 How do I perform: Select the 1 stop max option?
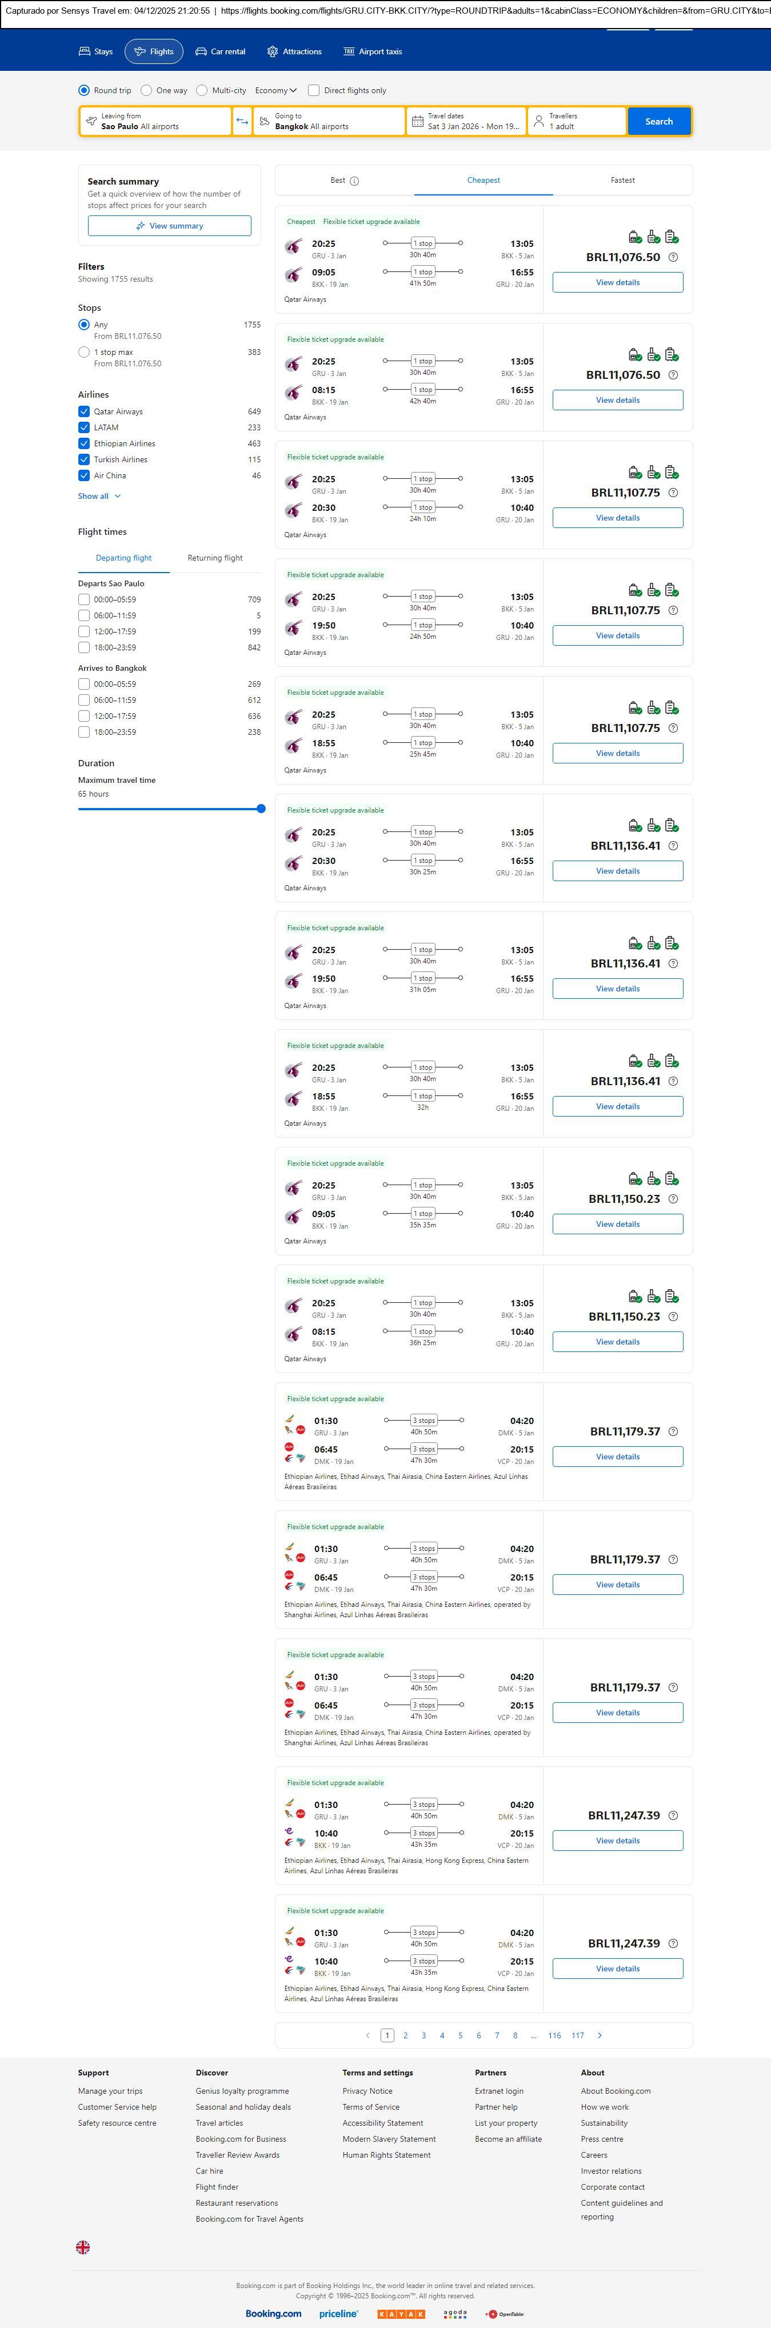point(84,353)
